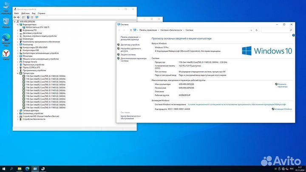Viewport: 306px width, 172px height.
Task: Open Центр безопасности и обслуживания link
Action: click(x=130, y=117)
